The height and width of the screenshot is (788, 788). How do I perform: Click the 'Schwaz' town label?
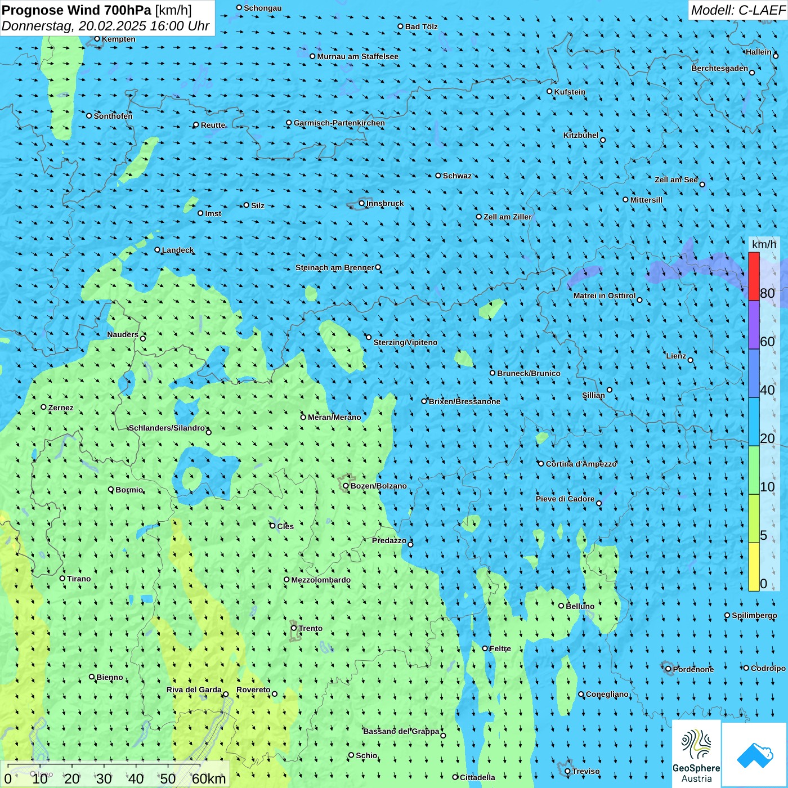click(x=457, y=176)
